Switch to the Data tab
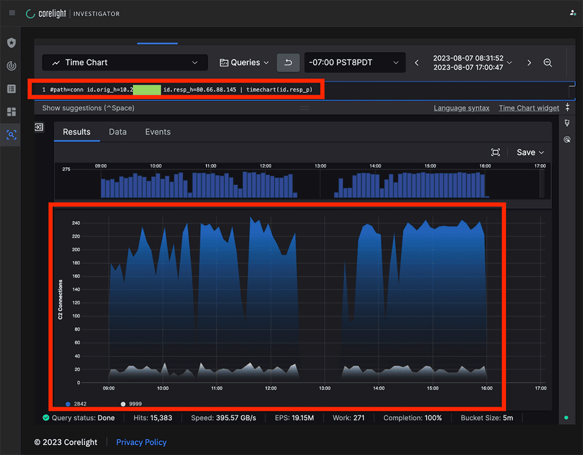 tap(118, 132)
